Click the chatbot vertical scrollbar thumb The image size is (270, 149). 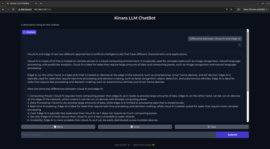pyautogui.click(x=248, y=61)
